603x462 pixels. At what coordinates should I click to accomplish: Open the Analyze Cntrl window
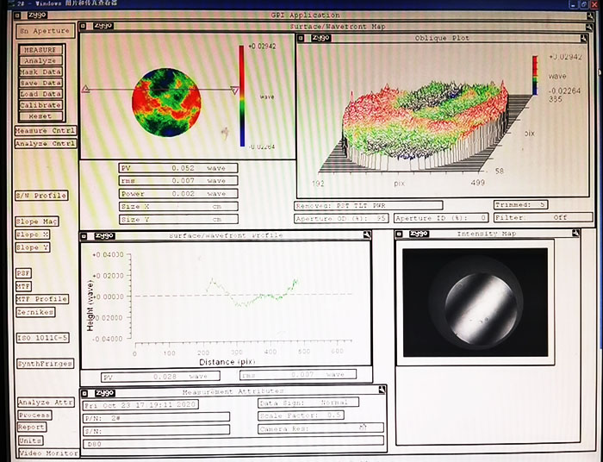(45, 144)
